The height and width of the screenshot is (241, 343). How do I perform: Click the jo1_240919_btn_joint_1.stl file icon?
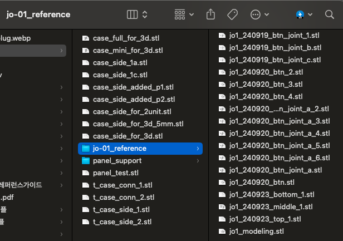tap(222, 35)
